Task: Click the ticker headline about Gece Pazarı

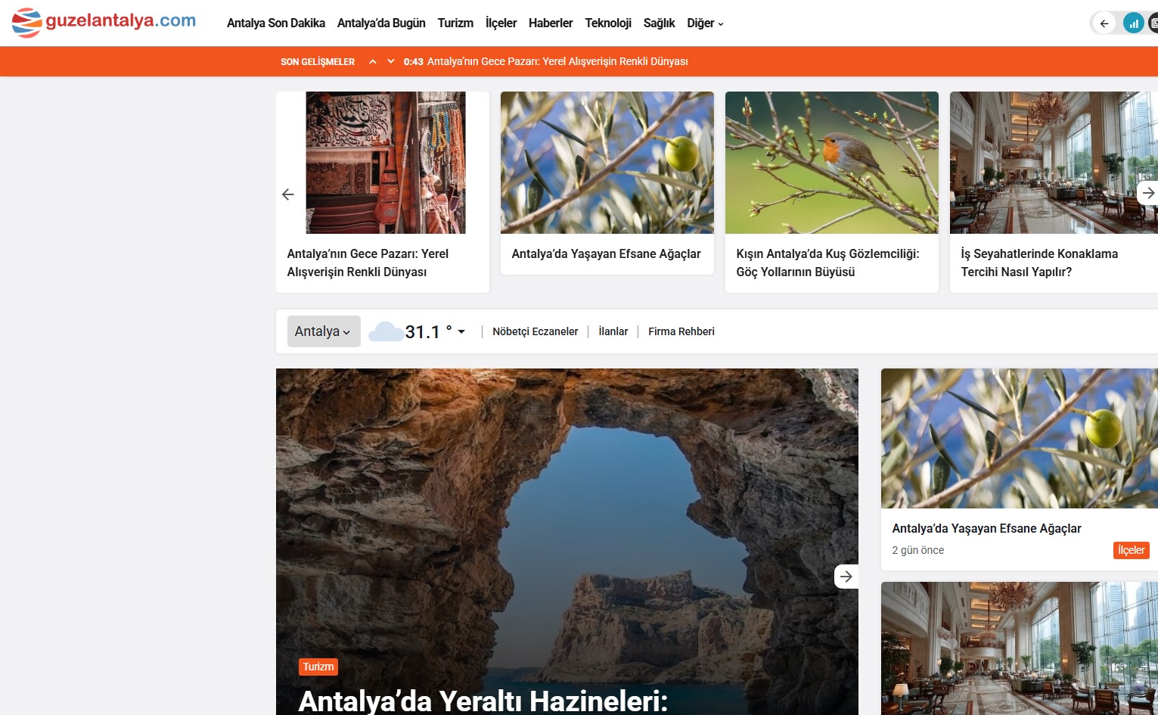Action: click(x=557, y=61)
